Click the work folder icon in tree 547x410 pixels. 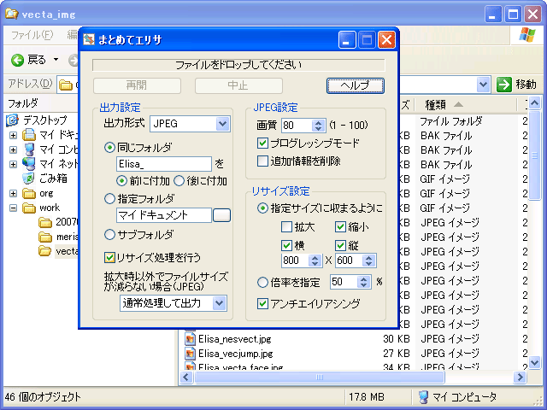pos(28,208)
